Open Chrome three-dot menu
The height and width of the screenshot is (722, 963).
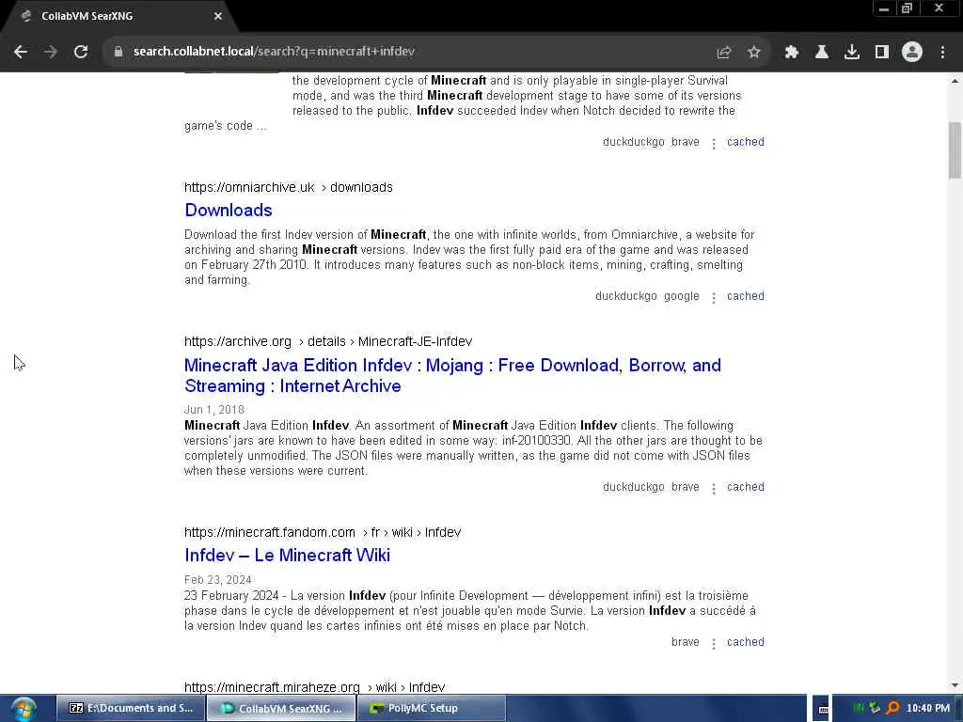click(x=942, y=53)
